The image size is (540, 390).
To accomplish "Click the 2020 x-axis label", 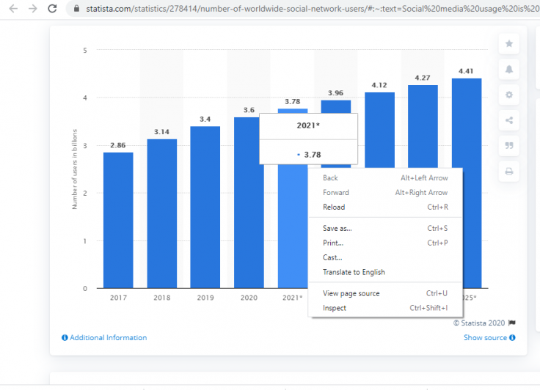I will tap(249, 298).
